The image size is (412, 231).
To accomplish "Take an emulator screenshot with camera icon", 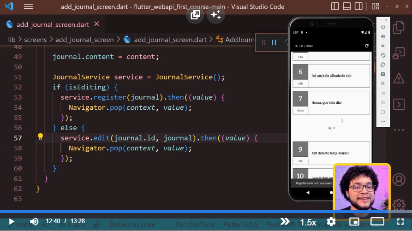I will click(383, 74).
